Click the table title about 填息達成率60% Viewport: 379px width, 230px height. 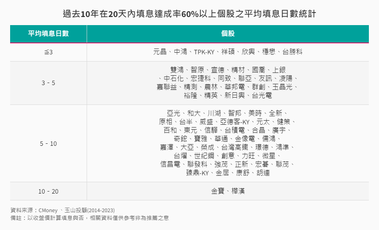pos(189,14)
